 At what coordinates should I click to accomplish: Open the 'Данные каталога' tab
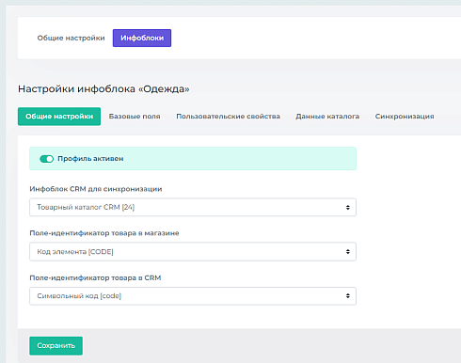click(x=327, y=117)
